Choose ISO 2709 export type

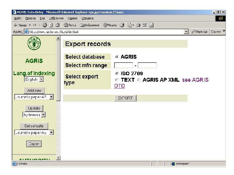click(x=117, y=74)
